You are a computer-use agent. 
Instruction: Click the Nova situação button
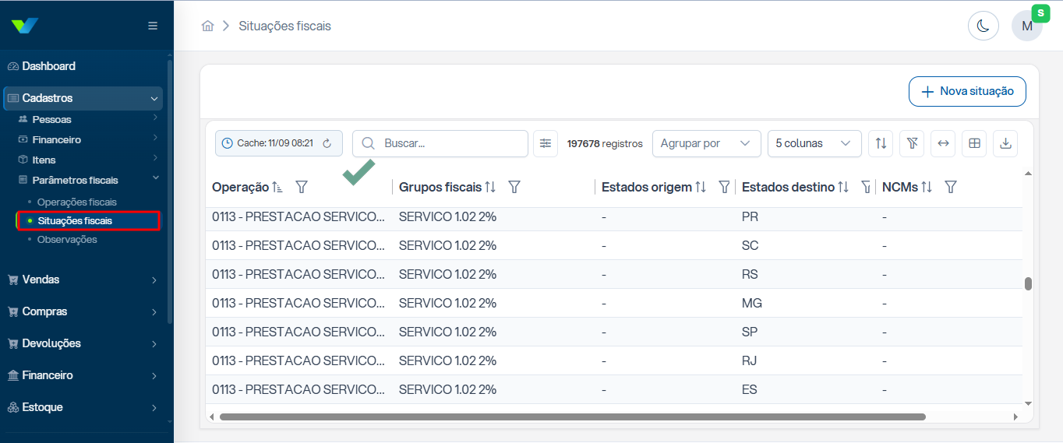coord(967,91)
